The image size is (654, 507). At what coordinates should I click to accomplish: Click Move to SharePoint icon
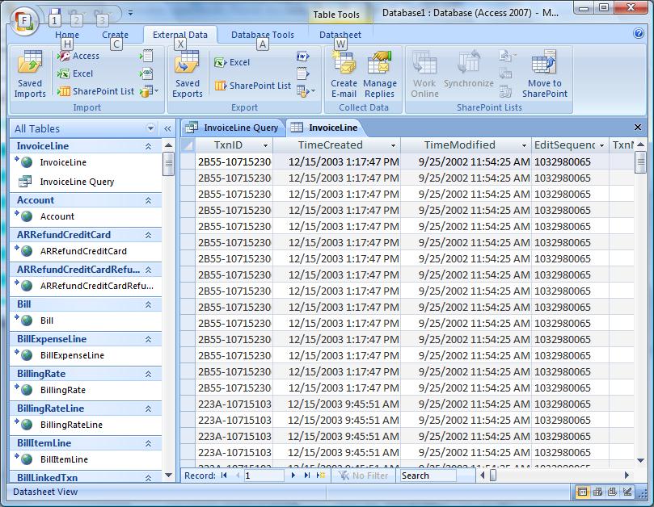(x=544, y=65)
